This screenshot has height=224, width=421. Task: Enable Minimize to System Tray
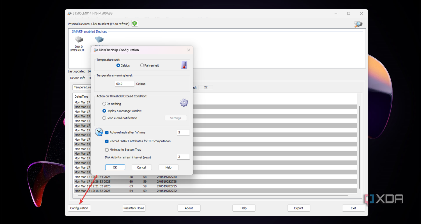[107, 150]
